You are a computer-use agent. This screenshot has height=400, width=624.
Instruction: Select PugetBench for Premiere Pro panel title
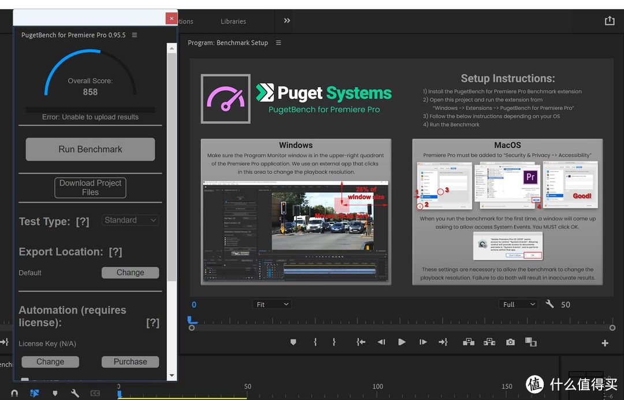tap(73, 35)
